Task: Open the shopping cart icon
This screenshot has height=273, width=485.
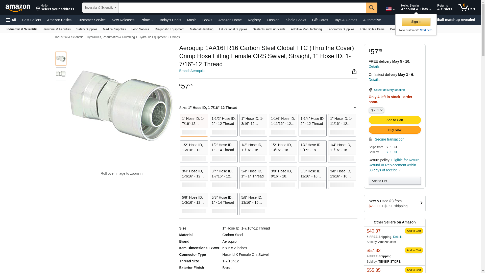Action: pos(467,8)
